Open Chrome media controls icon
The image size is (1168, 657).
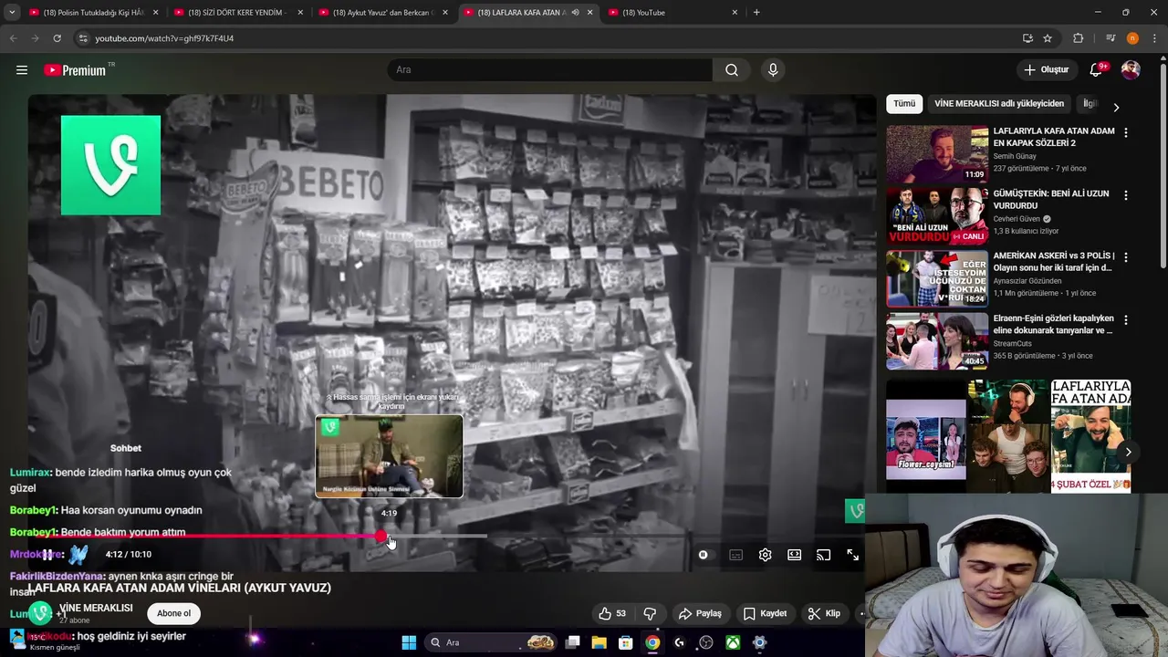click(1111, 38)
